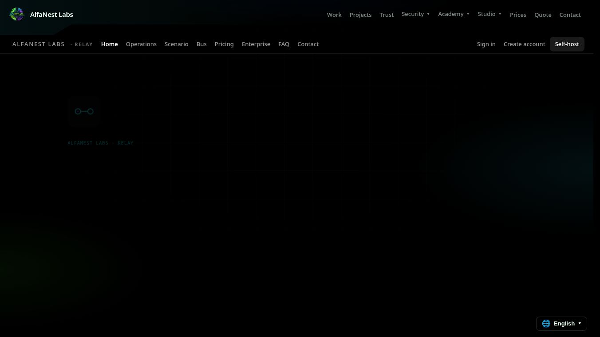Open the Trust link in the header

point(387,15)
